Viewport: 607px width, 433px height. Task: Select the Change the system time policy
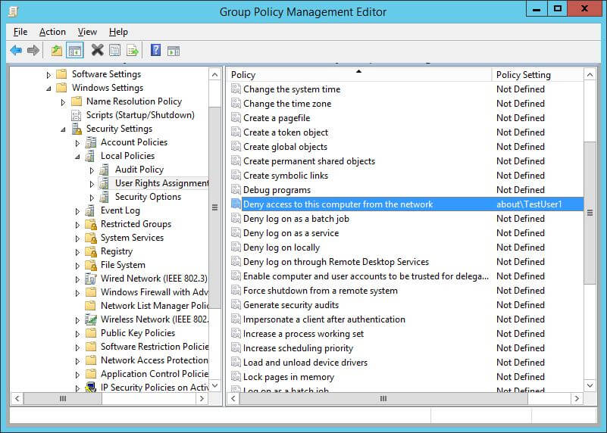292,89
